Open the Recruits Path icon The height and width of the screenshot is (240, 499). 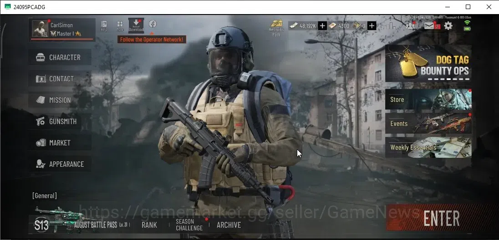tap(276, 28)
